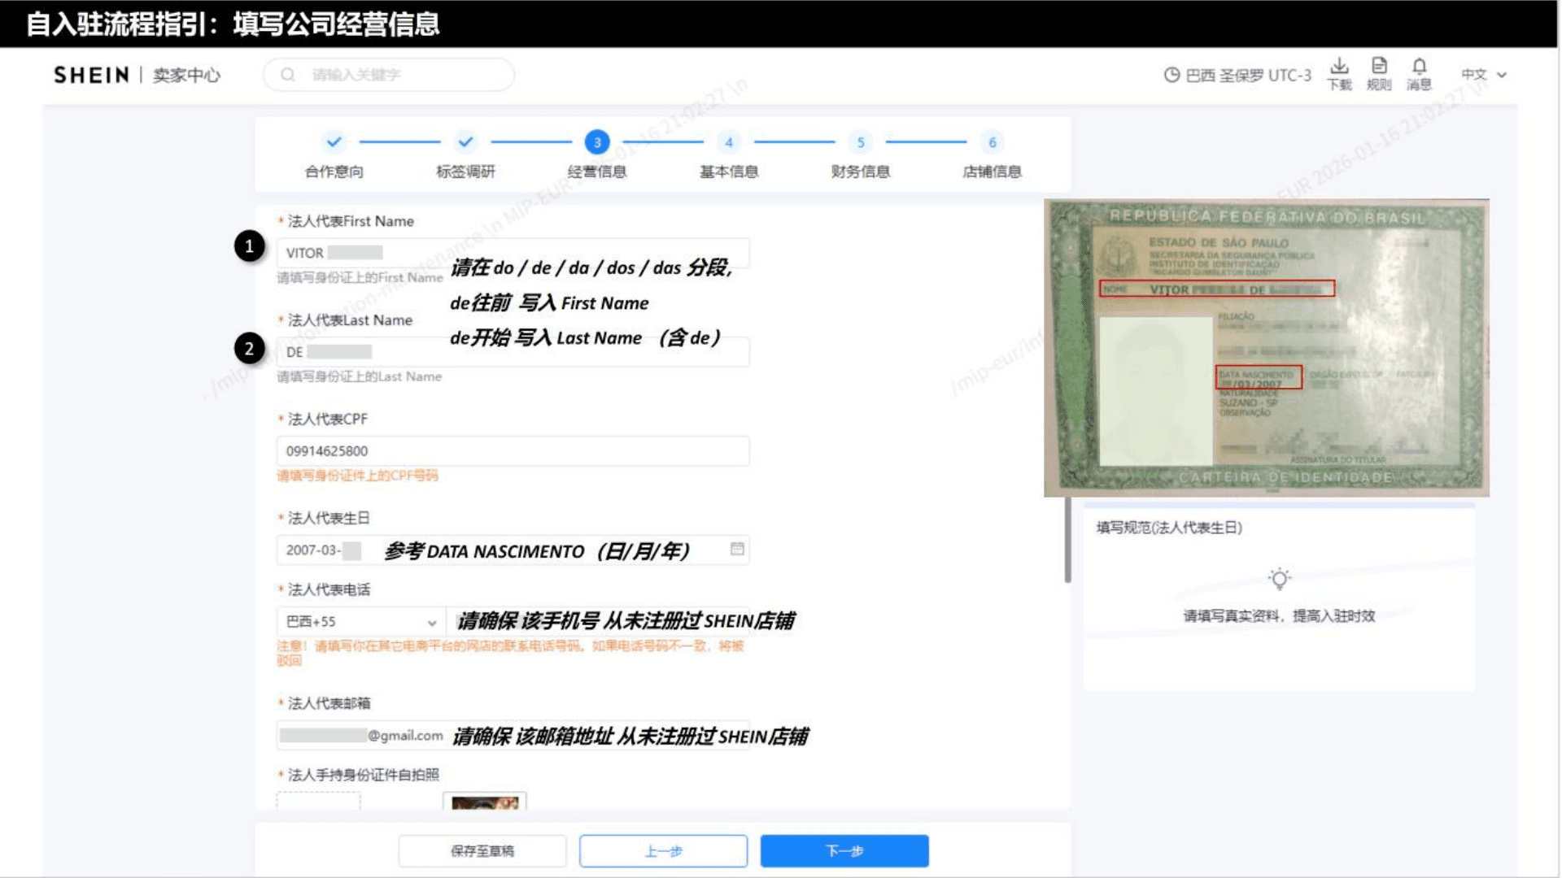Click the clock icon beside São Paulo timezone
This screenshot has height=878, width=1562.
(x=1171, y=75)
